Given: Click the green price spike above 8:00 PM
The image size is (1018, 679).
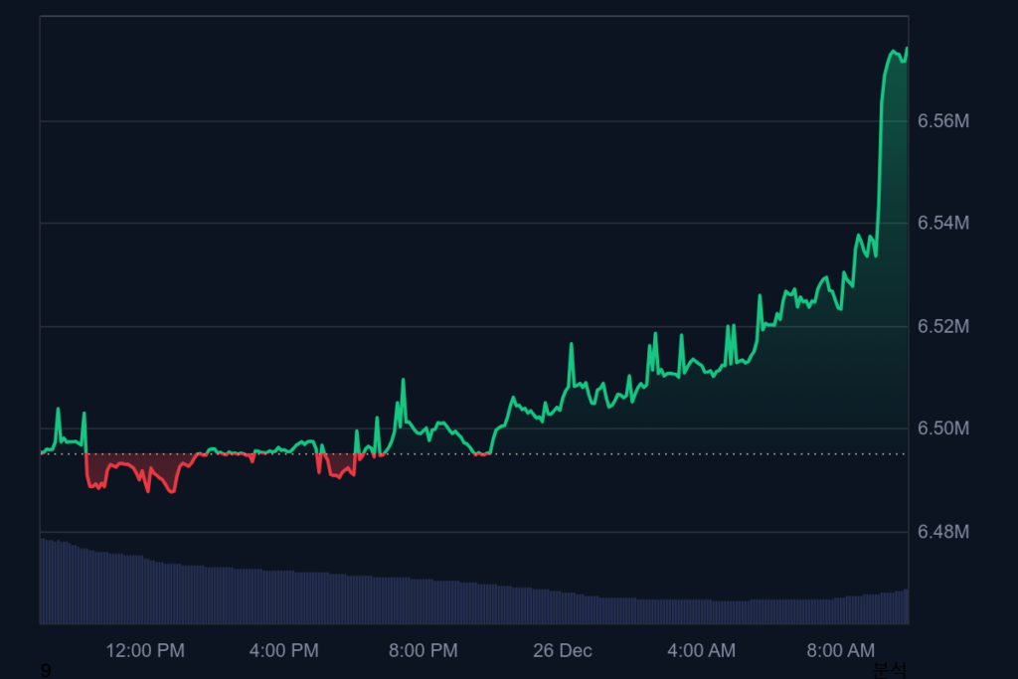Looking at the screenshot, I should (403, 381).
